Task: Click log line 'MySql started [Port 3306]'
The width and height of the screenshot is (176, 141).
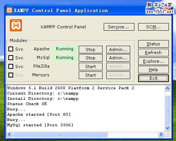Action: (40, 125)
